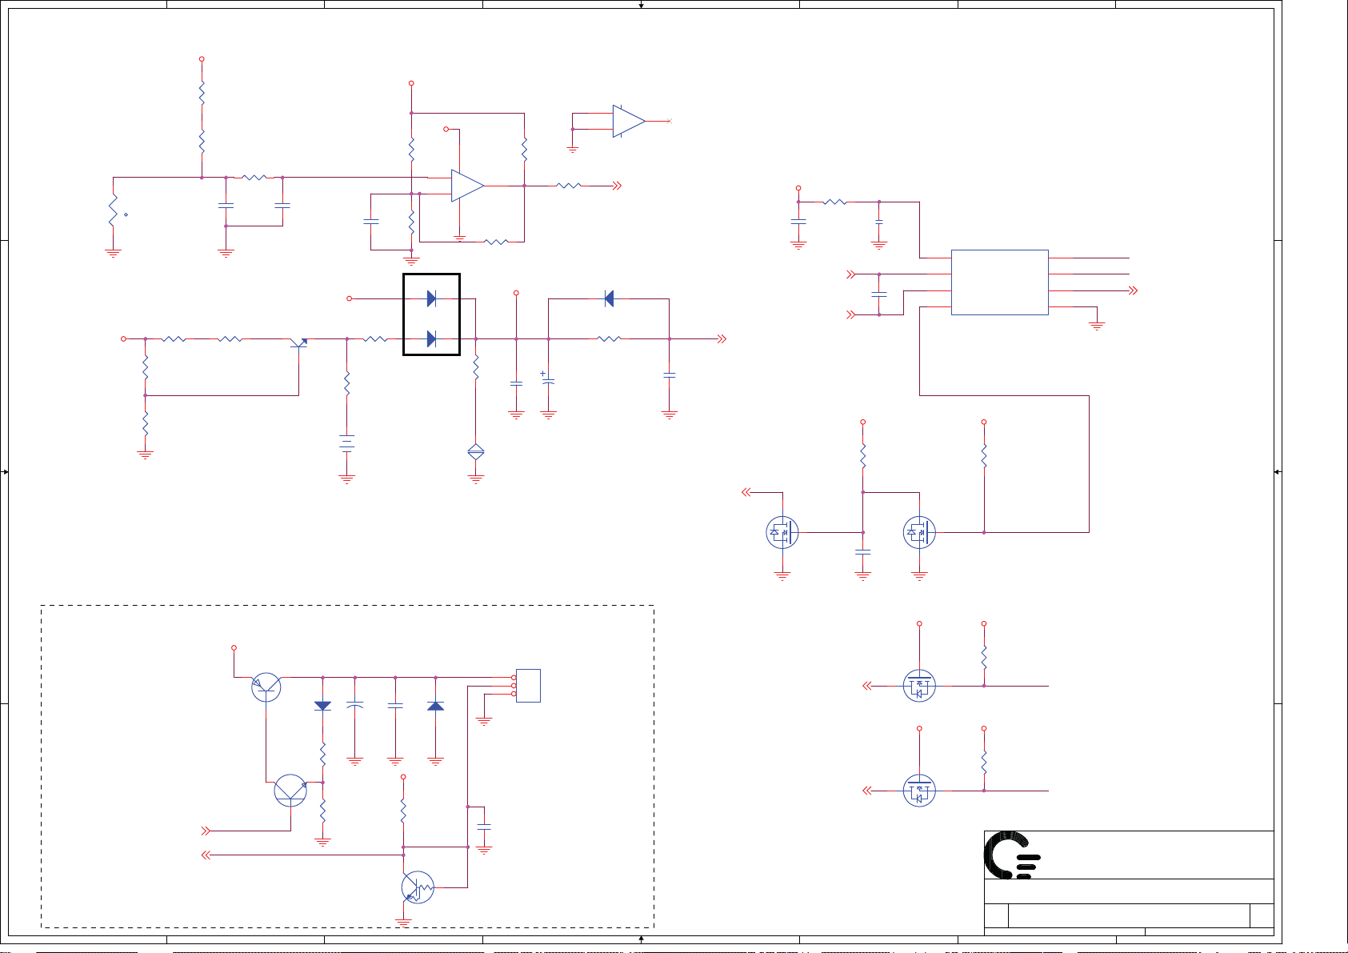Select the uncircled series pass transistor symbol
The image size is (1348, 953).
[299, 342]
